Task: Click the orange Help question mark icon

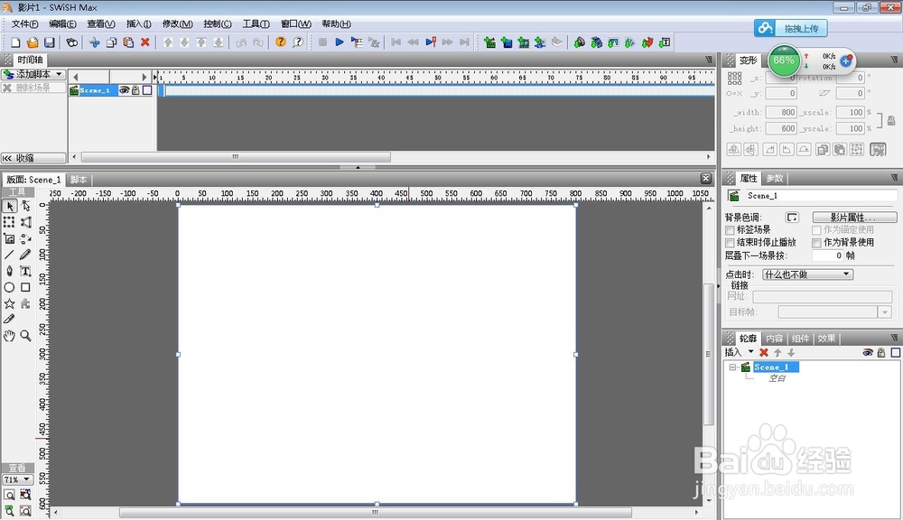Action: click(281, 42)
